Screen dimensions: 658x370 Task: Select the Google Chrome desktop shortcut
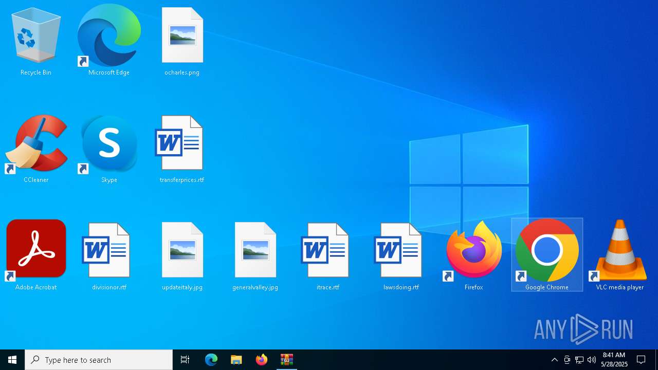547,255
